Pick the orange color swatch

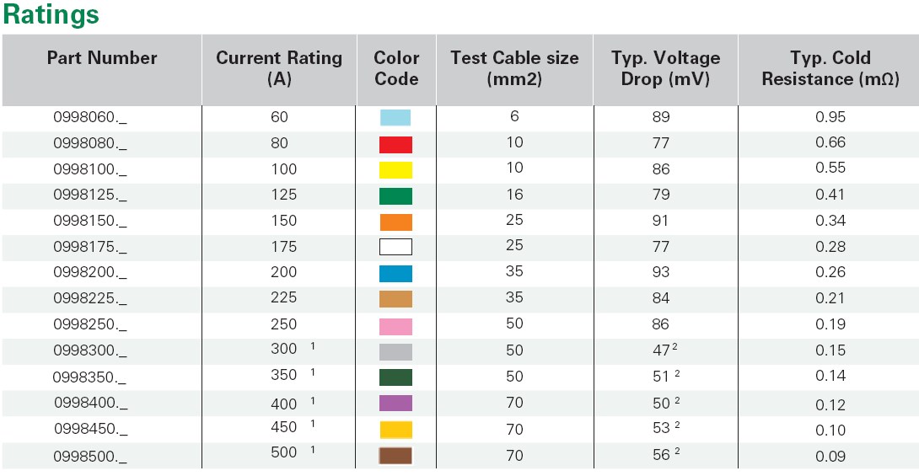tap(395, 222)
